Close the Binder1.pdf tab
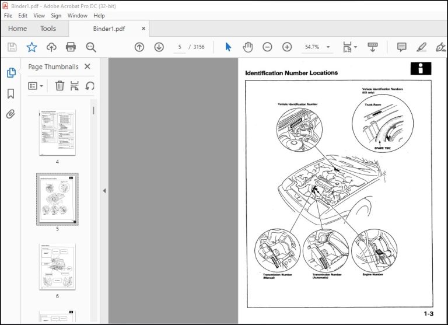The width and height of the screenshot is (448, 325). point(143,29)
